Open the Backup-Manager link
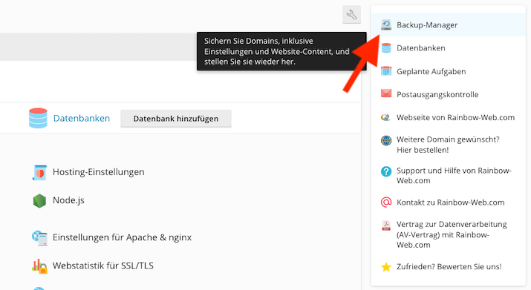Screen dimensions: 531x290 [x=427, y=25]
